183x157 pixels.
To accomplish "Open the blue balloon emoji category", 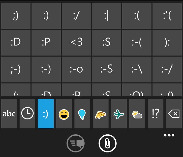I will pos(82,114).
